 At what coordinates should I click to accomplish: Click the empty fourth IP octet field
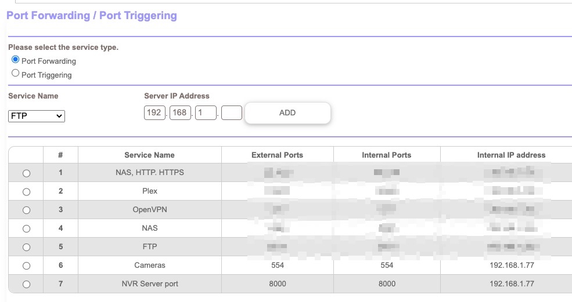[232, 112]
